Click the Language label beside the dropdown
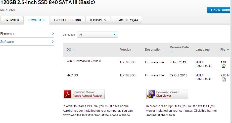Image resolution: width=232 pixels, height=123 pixels. point(69,35)
